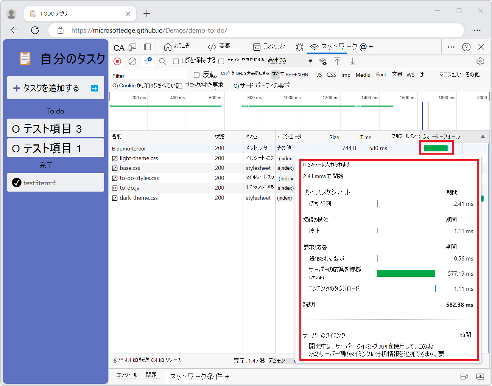Open DevTools settings gear
Viewport: 492px width, 386px height.
(480, 61)
